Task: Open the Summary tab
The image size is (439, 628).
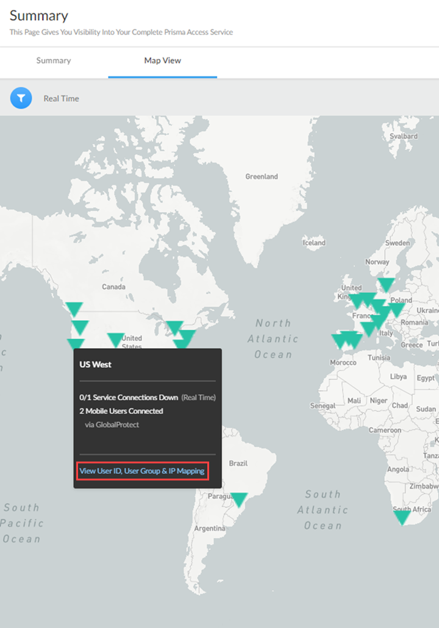Action: [54, 61]
